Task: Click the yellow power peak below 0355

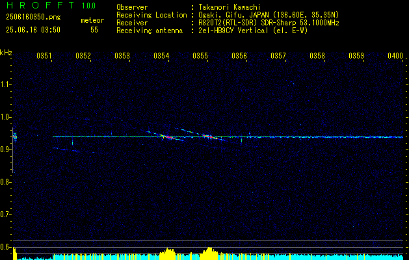Action: 209,253
